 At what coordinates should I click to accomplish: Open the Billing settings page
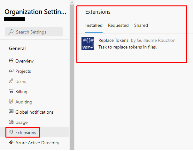pyautogui.click(x=21, y=92)
